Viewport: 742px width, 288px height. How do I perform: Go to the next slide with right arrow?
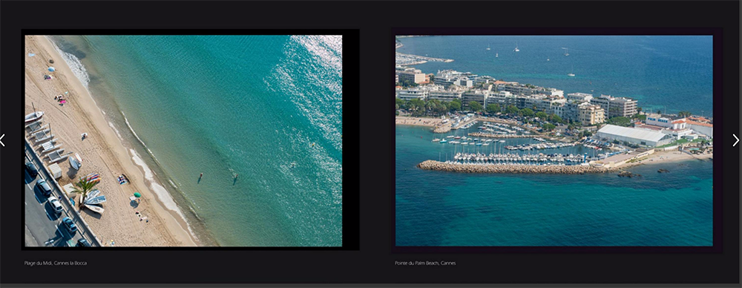click(x=736, y=140)
